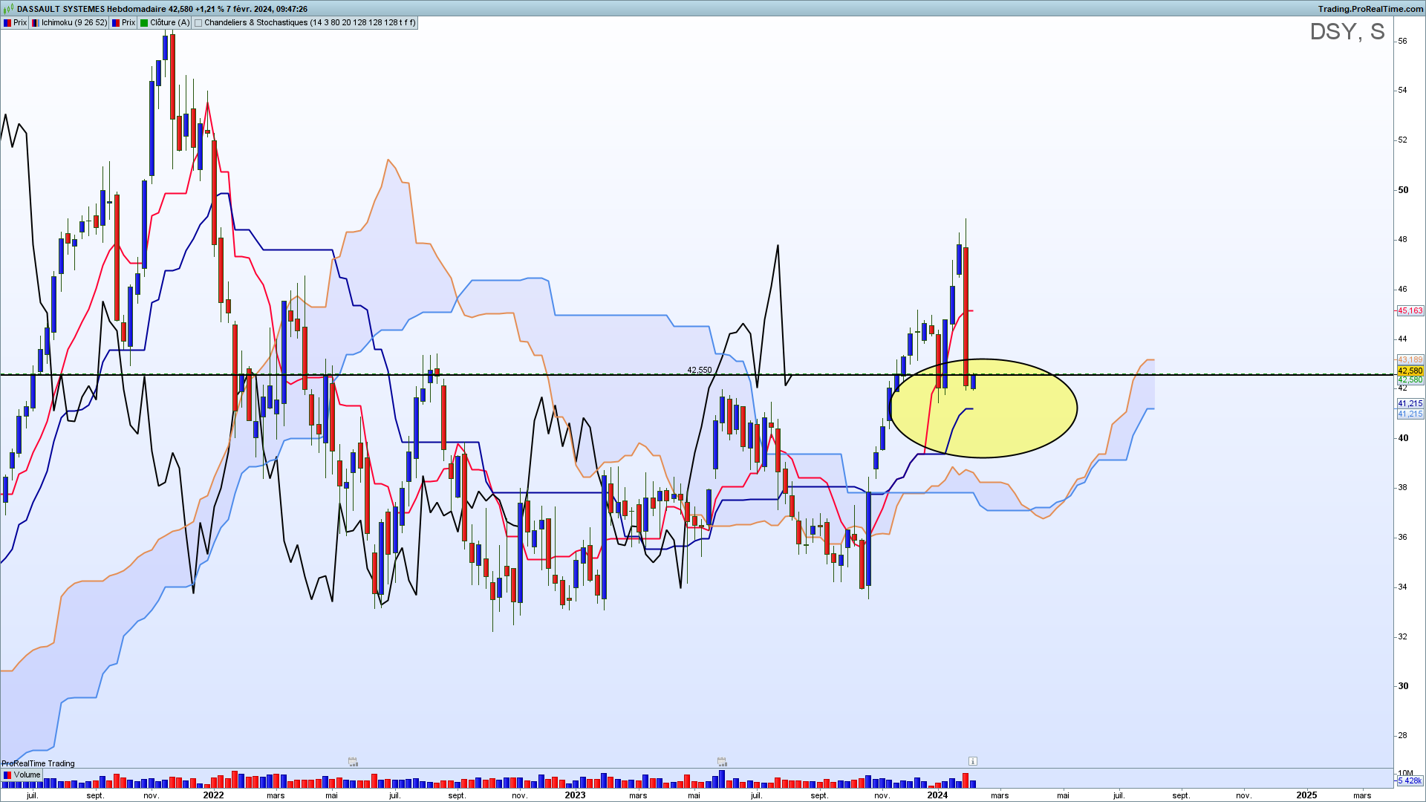Open the Volume indicator label
Screen dimensions: 1426x802
22,775
